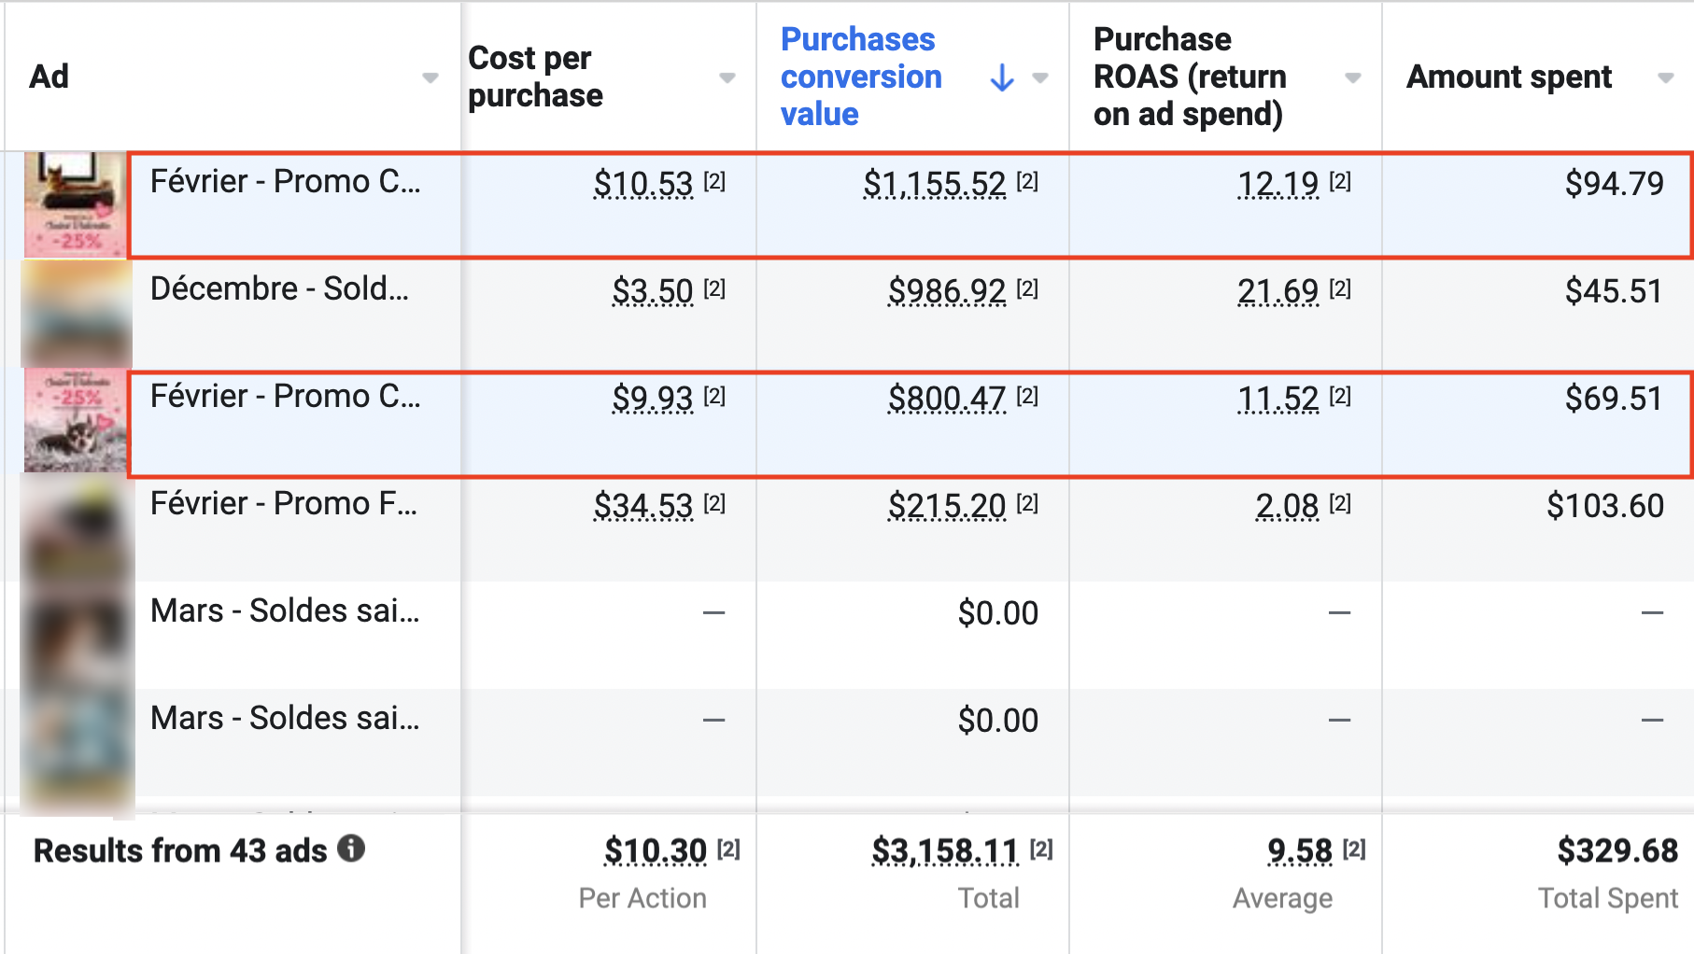Open the Décembre - Sold... ad name
The image size is (1694, 954).
[279, 289]
